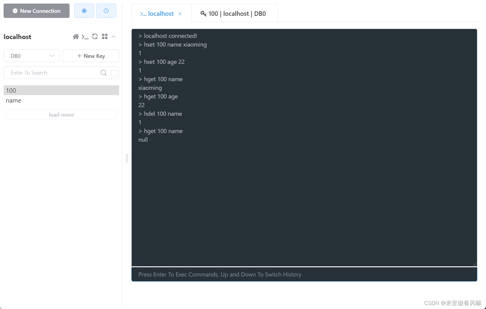
Task: Select key 100 in the key list
Action: [61, 90]
